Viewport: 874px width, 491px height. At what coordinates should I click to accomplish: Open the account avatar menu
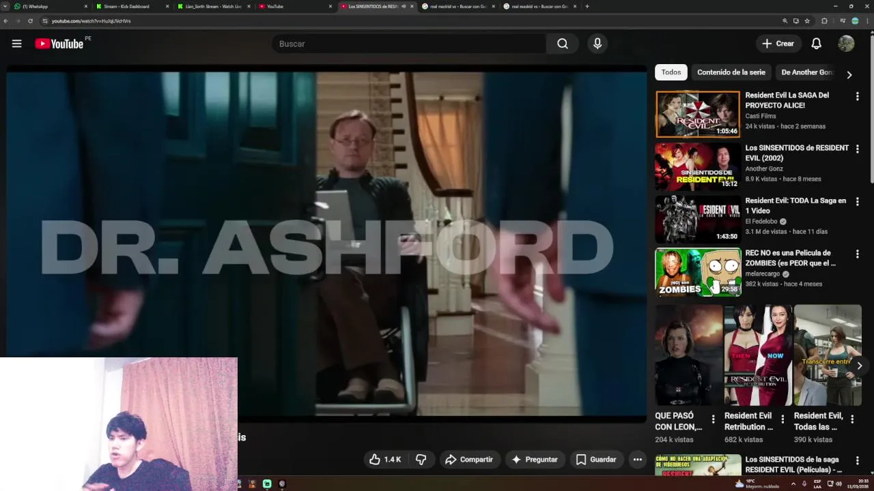(846, 44)
